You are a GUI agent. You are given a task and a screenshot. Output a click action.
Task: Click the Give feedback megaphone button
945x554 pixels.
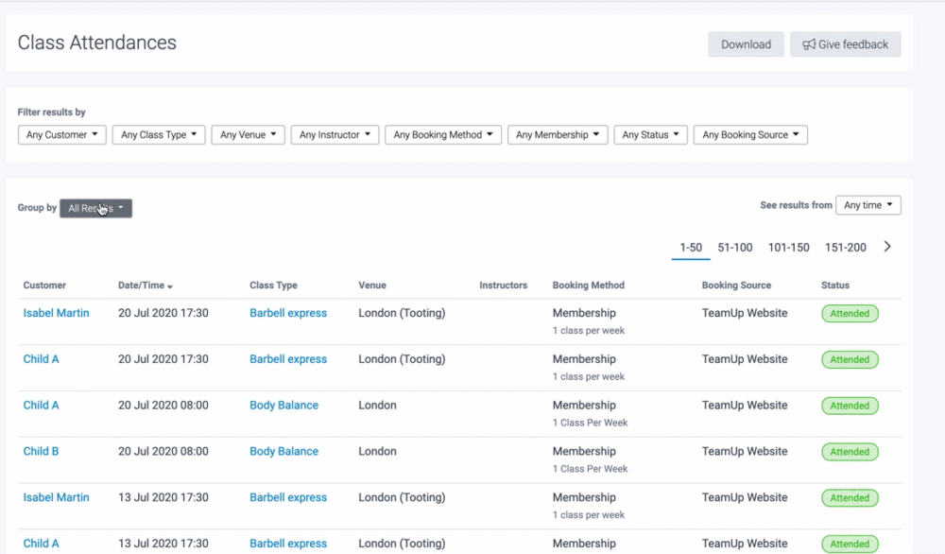(845, 44)
